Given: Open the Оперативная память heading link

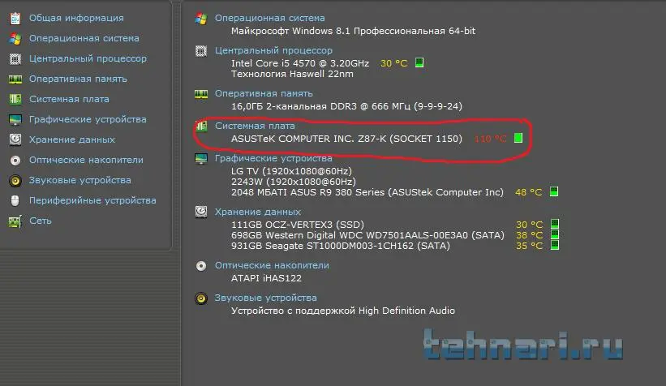Looking at the screenshot, I should tap(264, 93).
